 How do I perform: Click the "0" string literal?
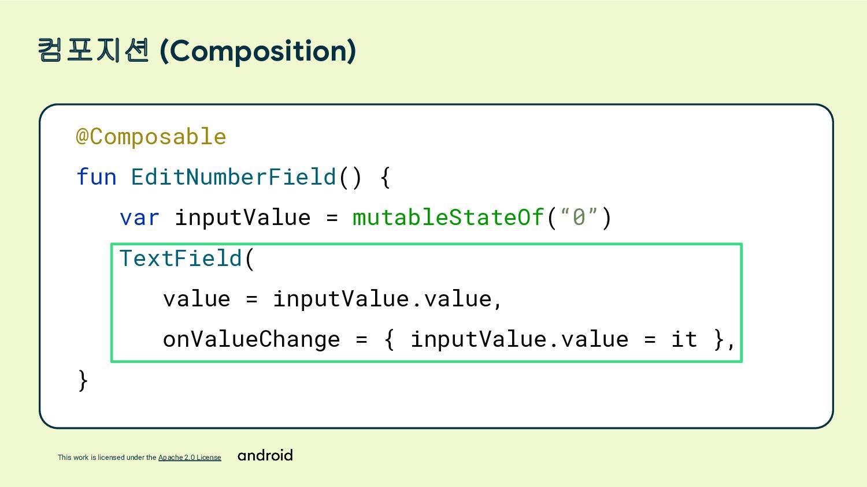(x=580, y=218)
